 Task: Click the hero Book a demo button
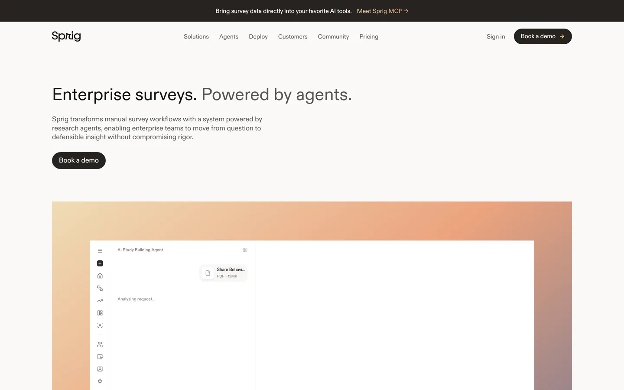[x=79, y=160]
